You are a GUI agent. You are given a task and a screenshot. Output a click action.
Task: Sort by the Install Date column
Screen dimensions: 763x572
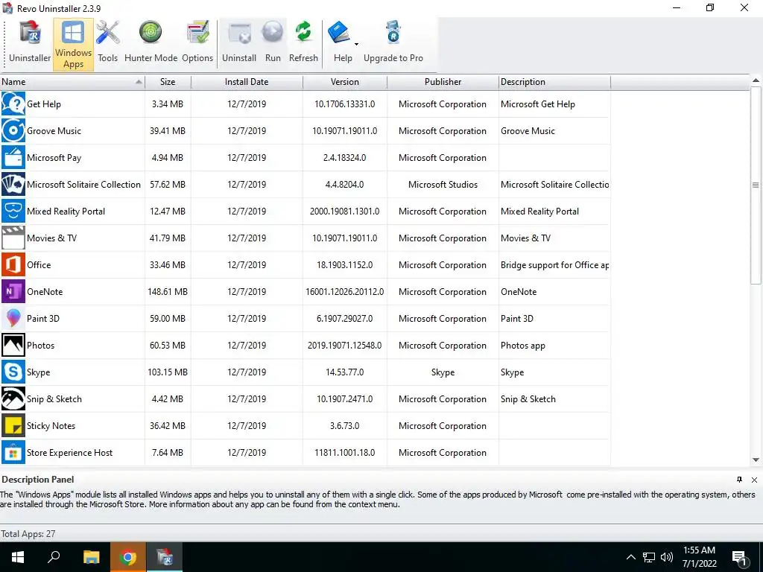[x=247, y=82]
